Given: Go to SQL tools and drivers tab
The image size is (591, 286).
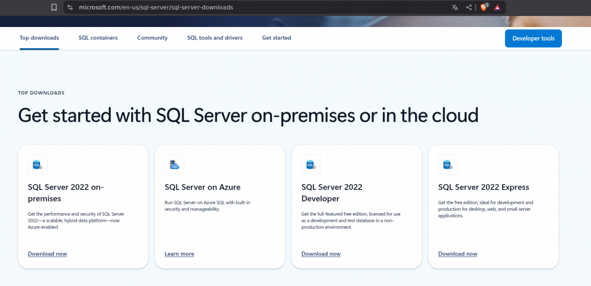Looking at the screenshot, I should 215,38.
